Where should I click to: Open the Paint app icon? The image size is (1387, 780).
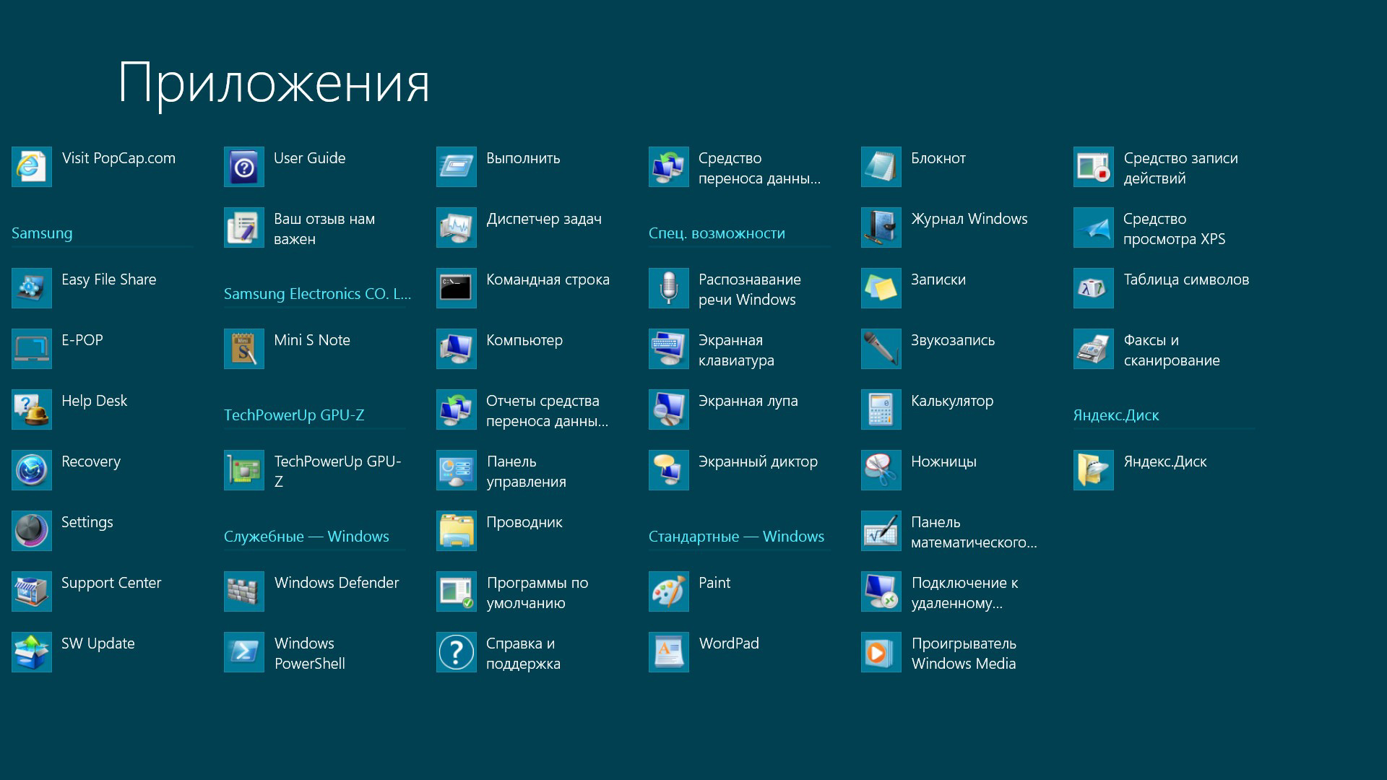[668, 591]
